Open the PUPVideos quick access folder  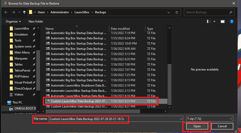click(x=22, y=76)
